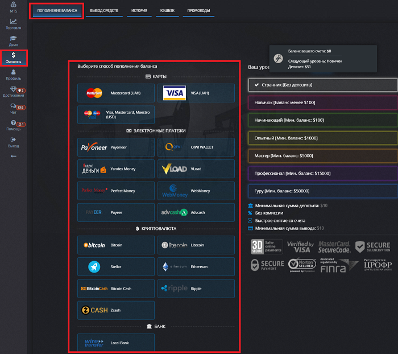Choose Mastercard (UAH) payment method

pos(116,93)
